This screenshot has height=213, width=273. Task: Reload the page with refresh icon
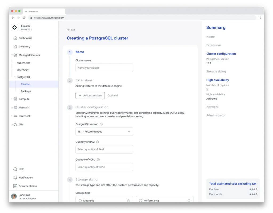[24, 18]
